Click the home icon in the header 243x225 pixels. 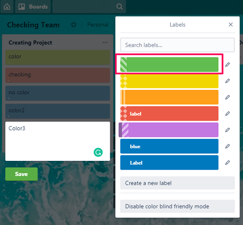[x=7, y=7]
